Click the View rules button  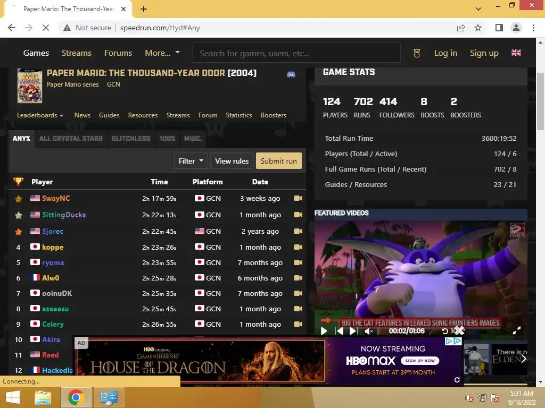pos(232,161)
